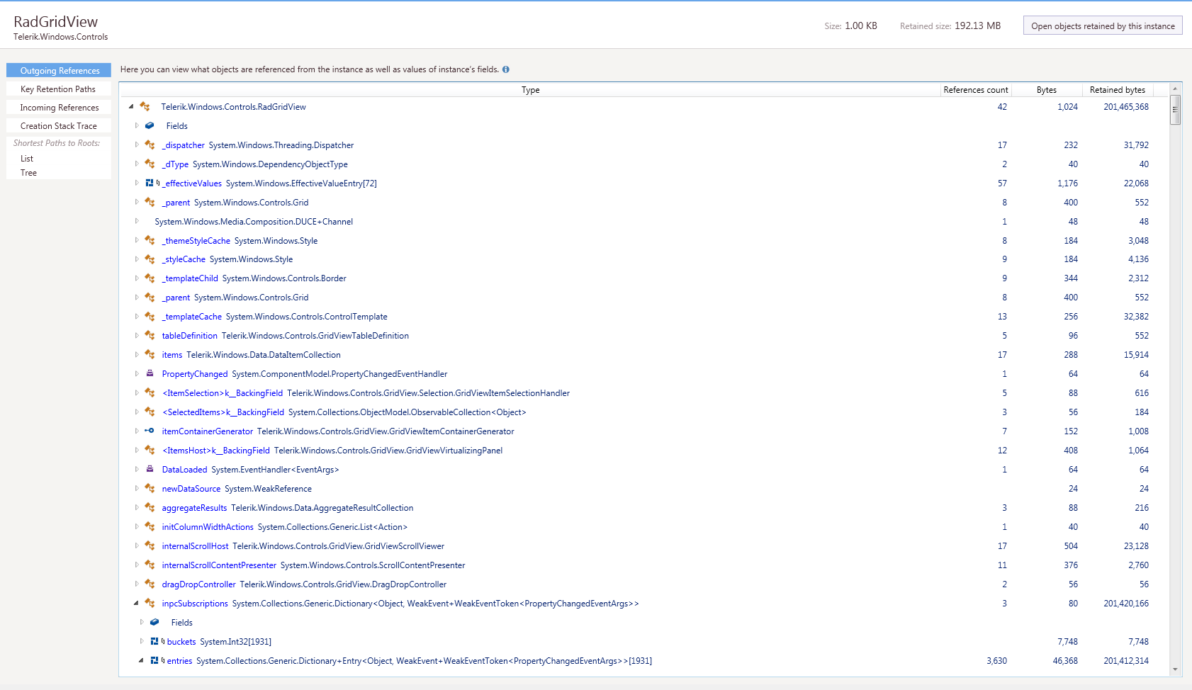1192x690 pixels.
Task: Expand the _dispatcher node
Action: (137, 145)
